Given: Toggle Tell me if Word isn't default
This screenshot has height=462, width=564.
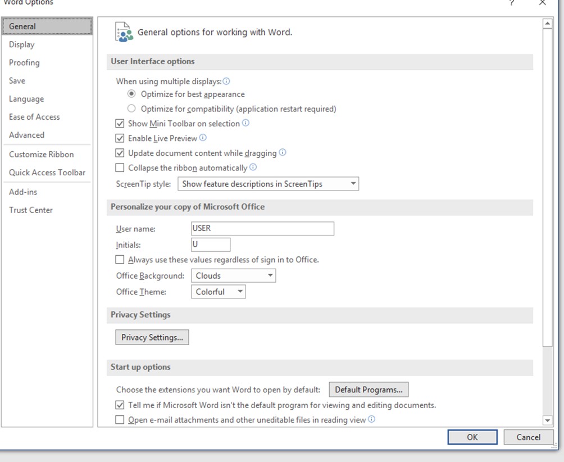Looking at the screenshot, I should (120, 405).
